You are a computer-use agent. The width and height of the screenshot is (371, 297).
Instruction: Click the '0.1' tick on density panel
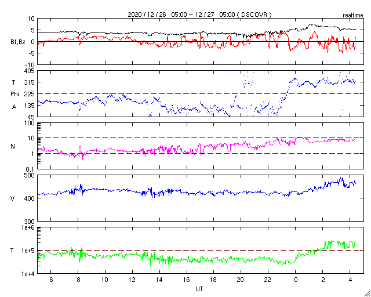coord(31,169)
